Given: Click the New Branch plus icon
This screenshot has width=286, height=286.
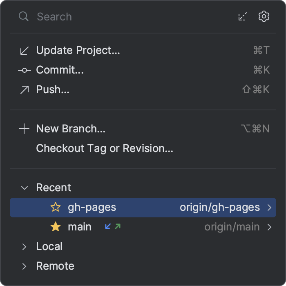Looking at the screenshot, I should point(24,129).
